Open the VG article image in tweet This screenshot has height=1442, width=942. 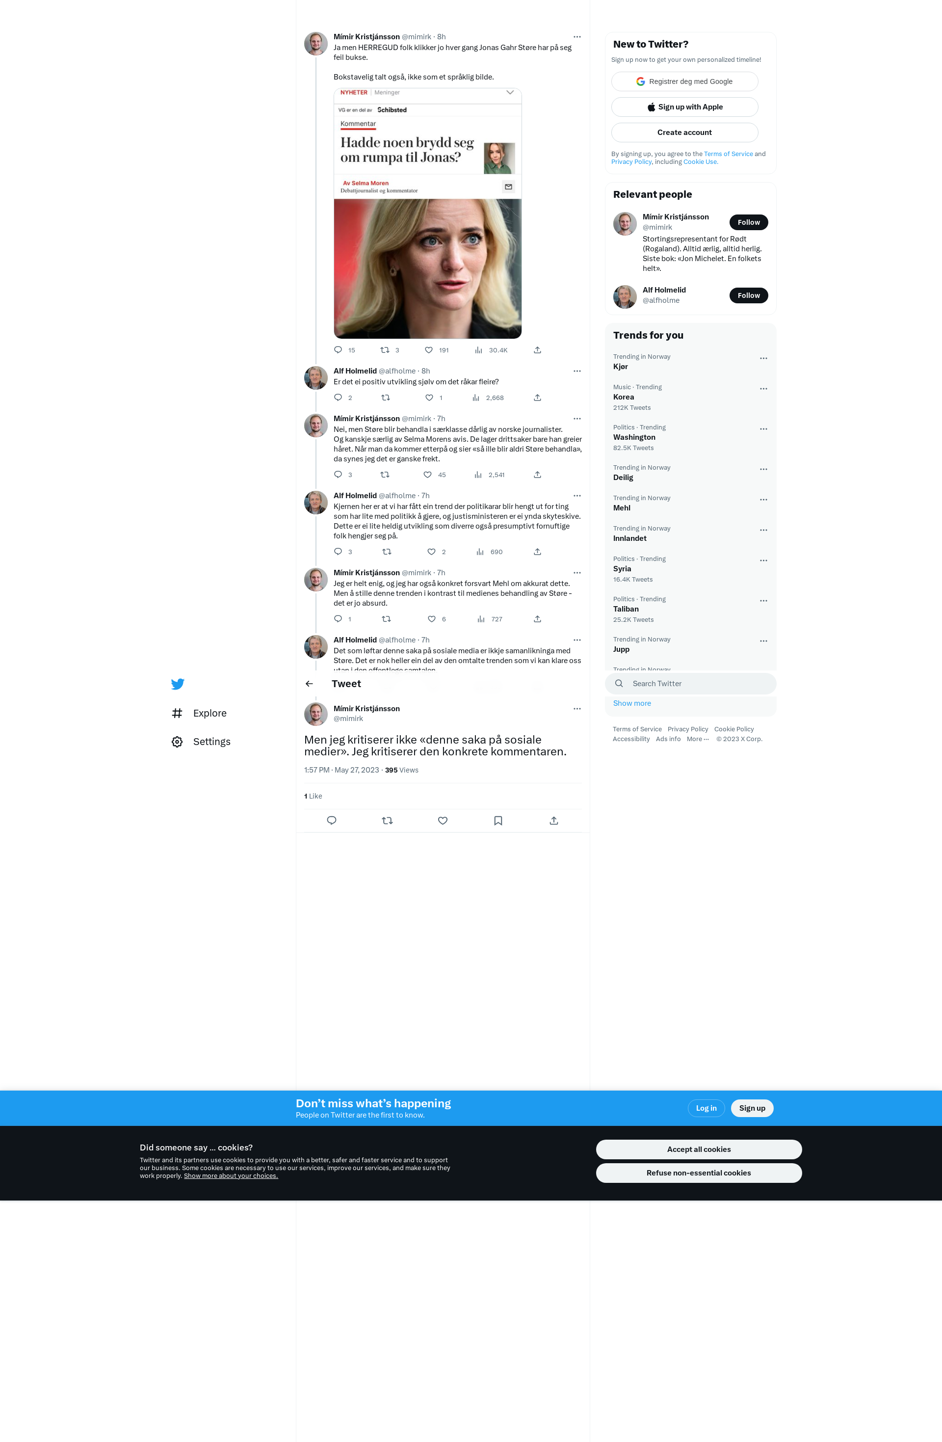(428, 214)
